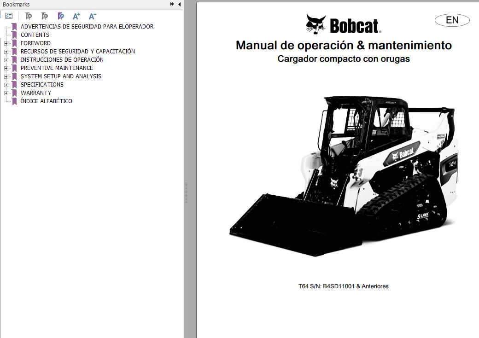
Task: Click bookmark icon beside RECURSOS DE SEGURIDAD
Action: (x=14, y=51)
